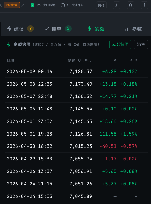
Task: Click the green 3 badge on 挂单
Action: tap(68, 29)
